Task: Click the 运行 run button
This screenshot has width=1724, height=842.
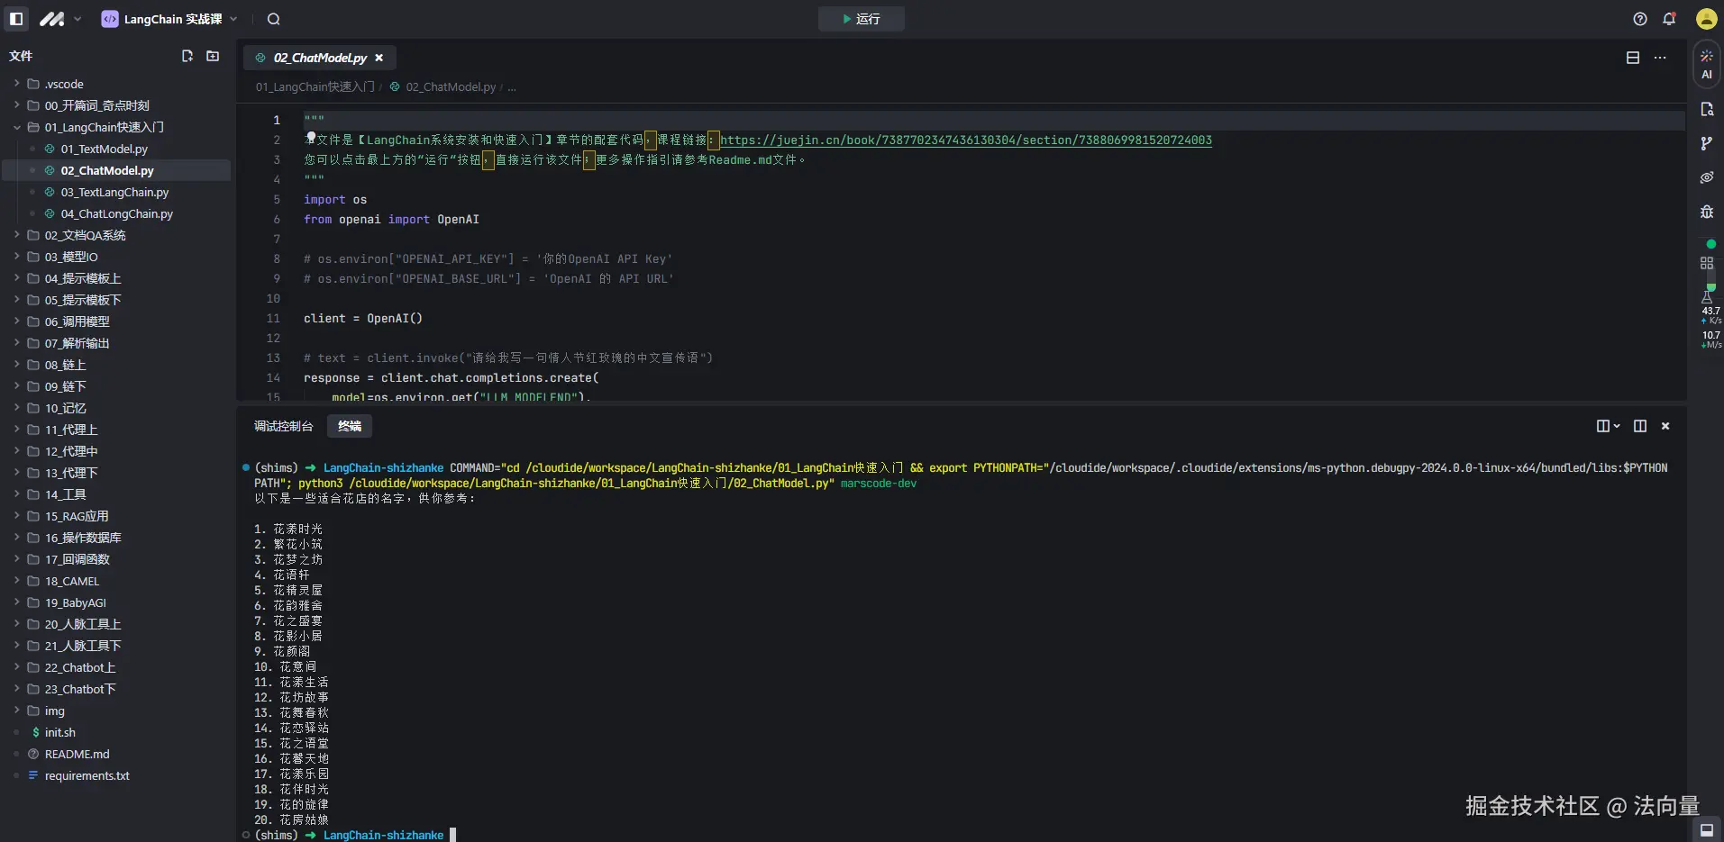Action: point(861,19)
